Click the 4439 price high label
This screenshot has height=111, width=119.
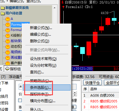coord(105,13)
